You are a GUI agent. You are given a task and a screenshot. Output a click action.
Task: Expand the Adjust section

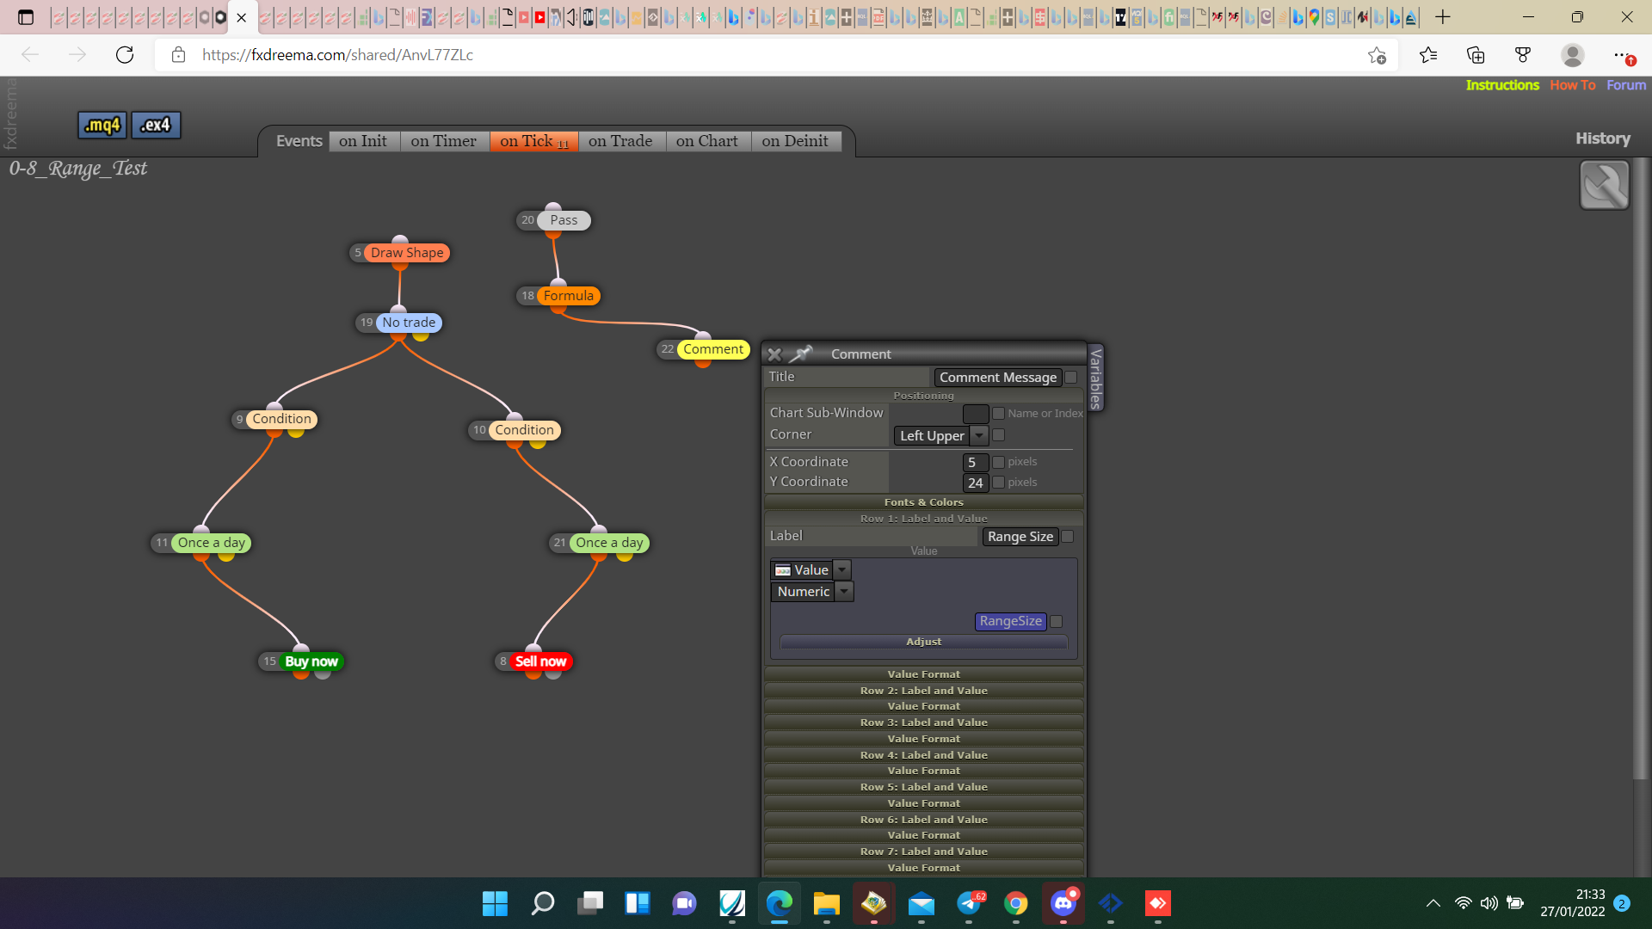click(x=923, y=642)
